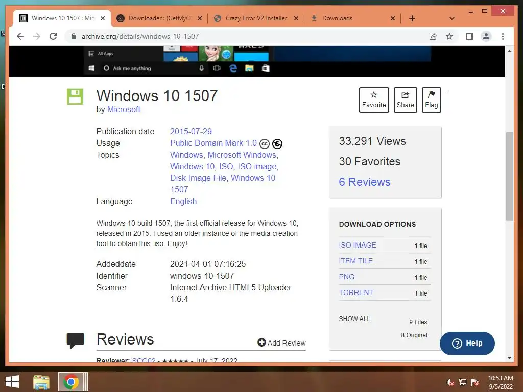Reload the archive.org page

(x=53, y=36)
